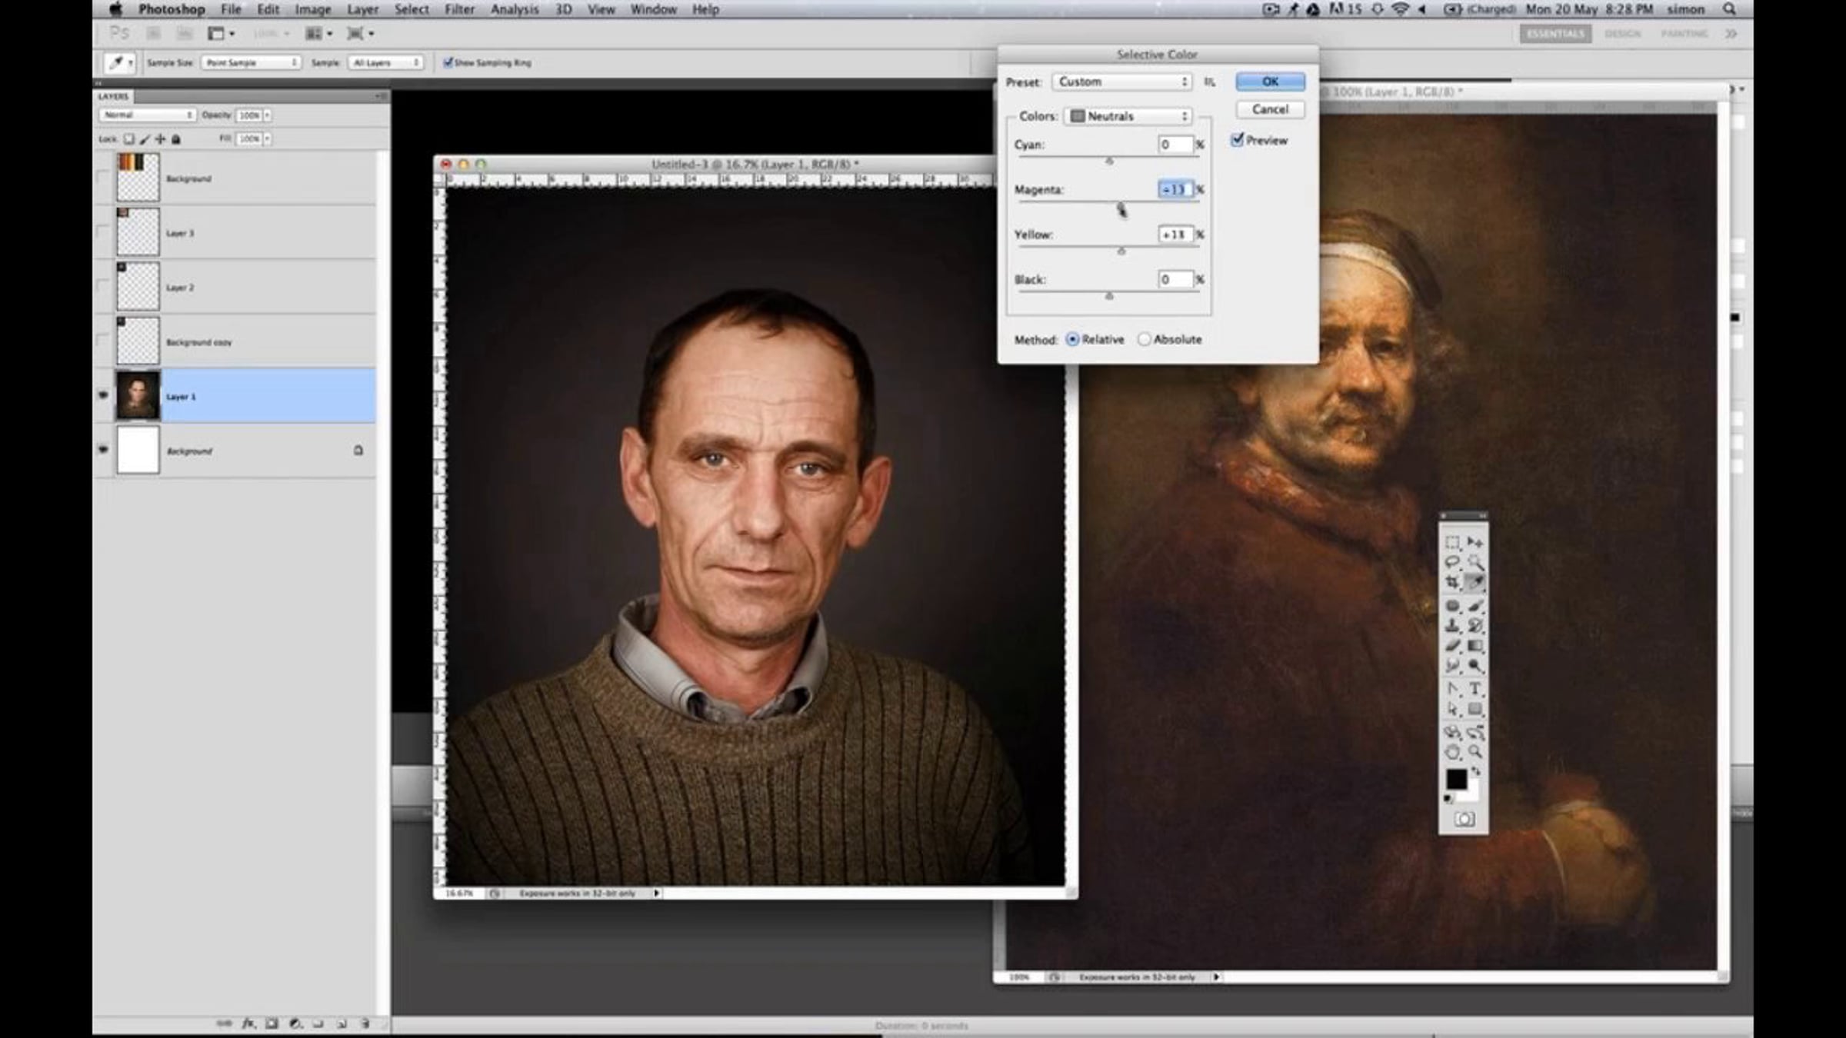
Task: Uncheck the Preview checkbox
Action: click(x=1238, y=140)
